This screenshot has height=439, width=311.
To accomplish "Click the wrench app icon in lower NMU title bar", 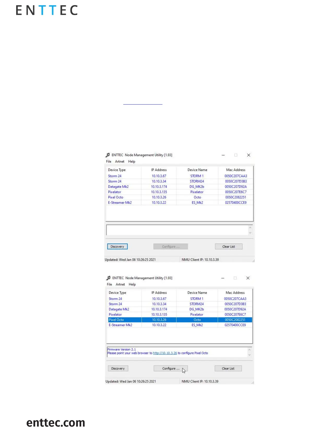I will 108,278.
